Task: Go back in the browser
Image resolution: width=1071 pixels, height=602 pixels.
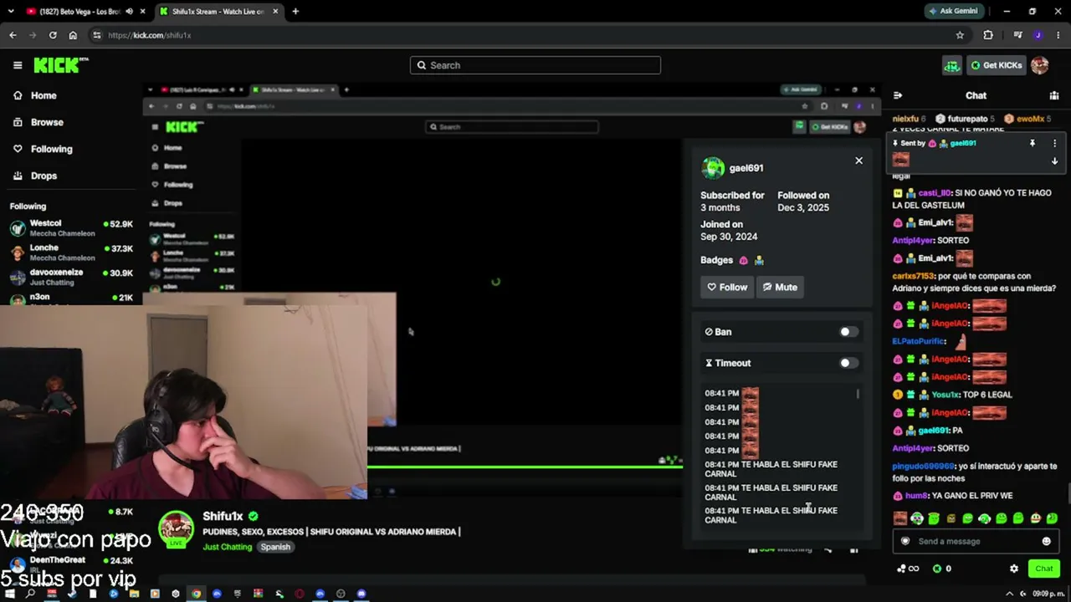Action: [13, 35]
